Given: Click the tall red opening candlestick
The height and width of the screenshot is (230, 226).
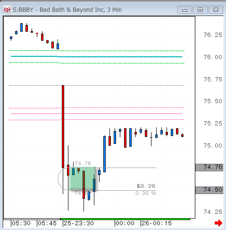Looking at the screenshot, I should coord(63,126).
